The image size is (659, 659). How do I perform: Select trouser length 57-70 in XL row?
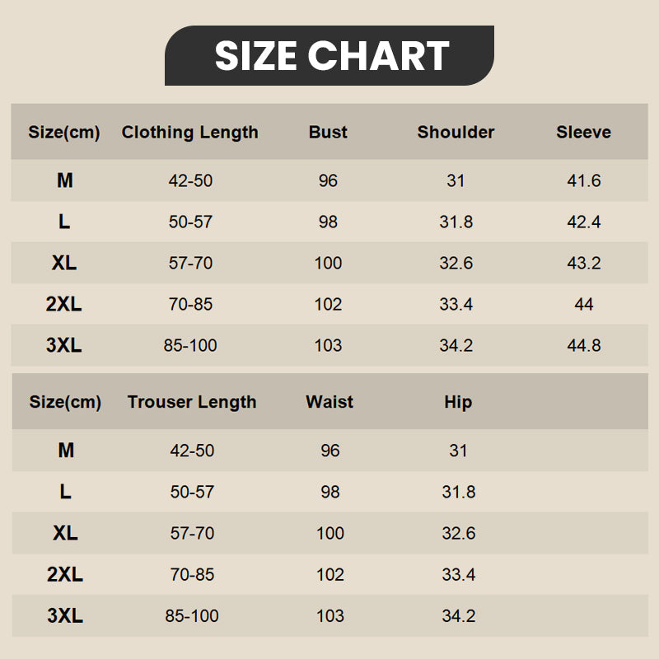point(192,533)
